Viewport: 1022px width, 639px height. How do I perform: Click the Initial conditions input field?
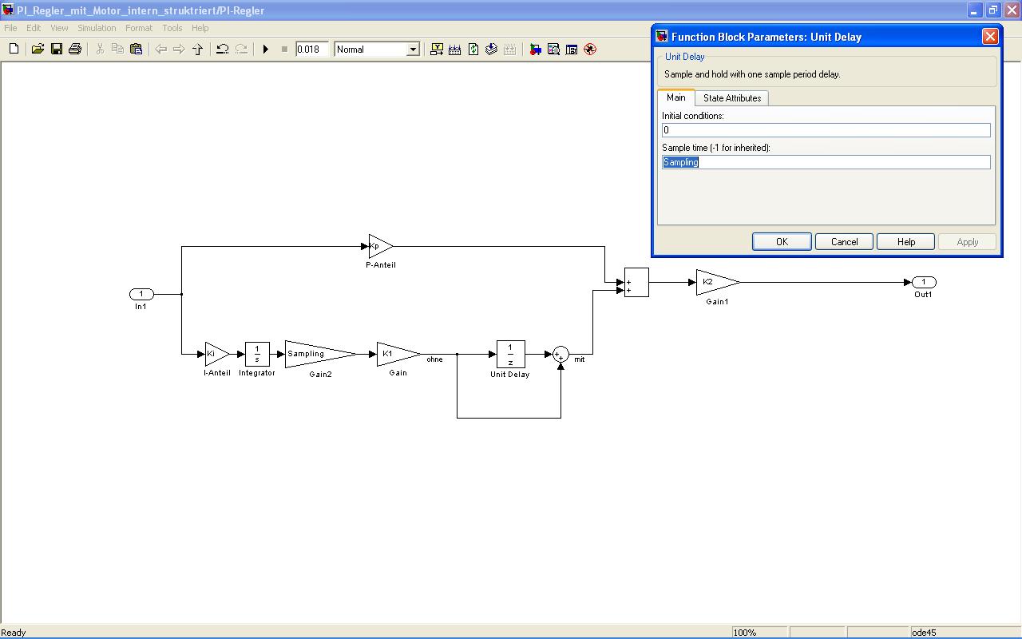(x=826, y=130)
